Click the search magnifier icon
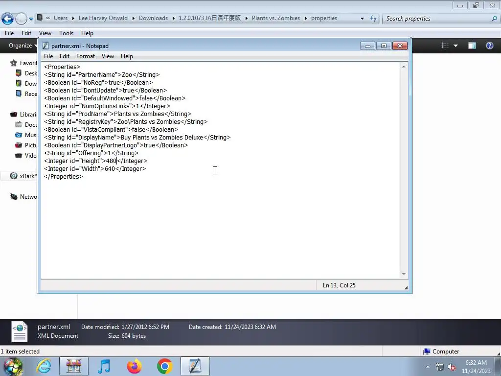This screenshot has width=501, height=376. pos(494,19)
